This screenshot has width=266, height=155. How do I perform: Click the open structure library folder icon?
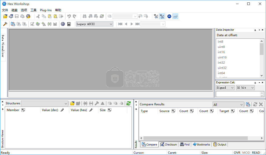72,103
